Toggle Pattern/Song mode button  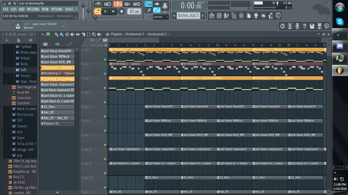(x=97, y=11)
